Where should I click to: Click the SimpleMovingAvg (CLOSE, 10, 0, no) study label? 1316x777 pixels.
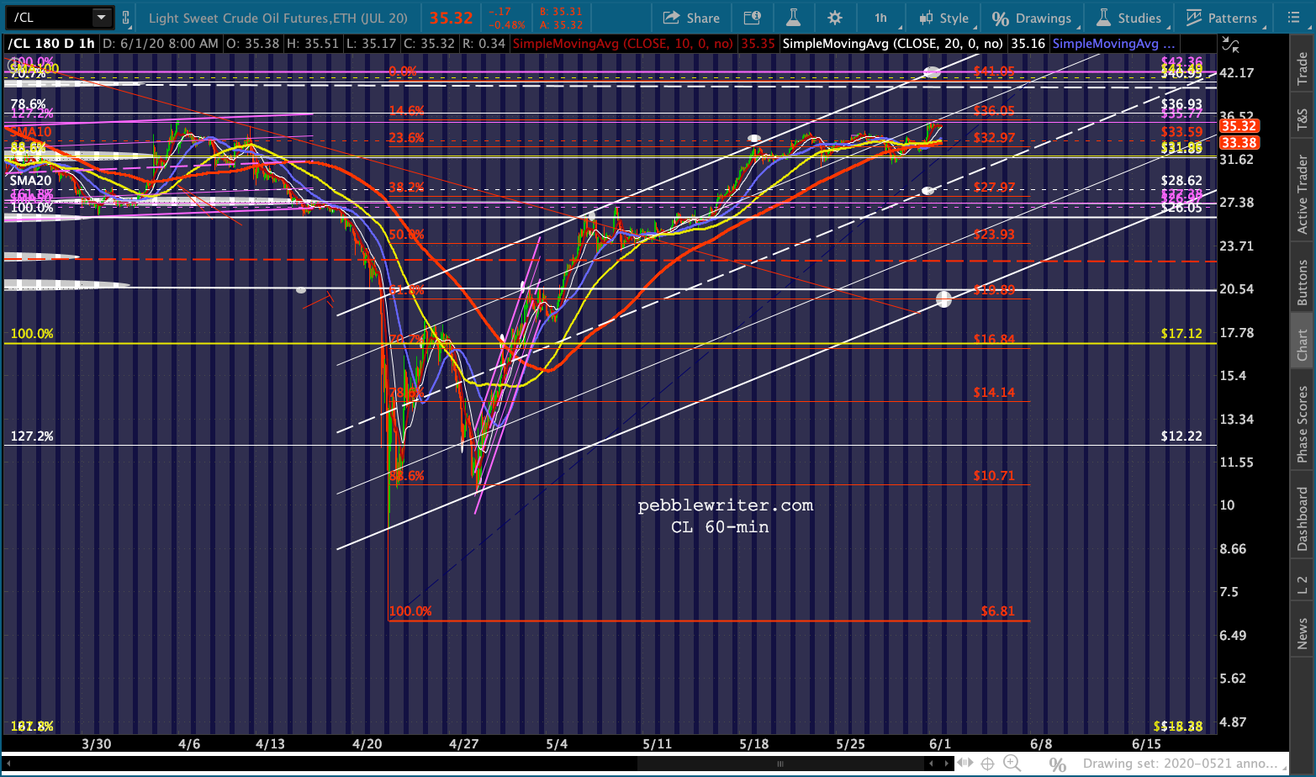point(623,44)
